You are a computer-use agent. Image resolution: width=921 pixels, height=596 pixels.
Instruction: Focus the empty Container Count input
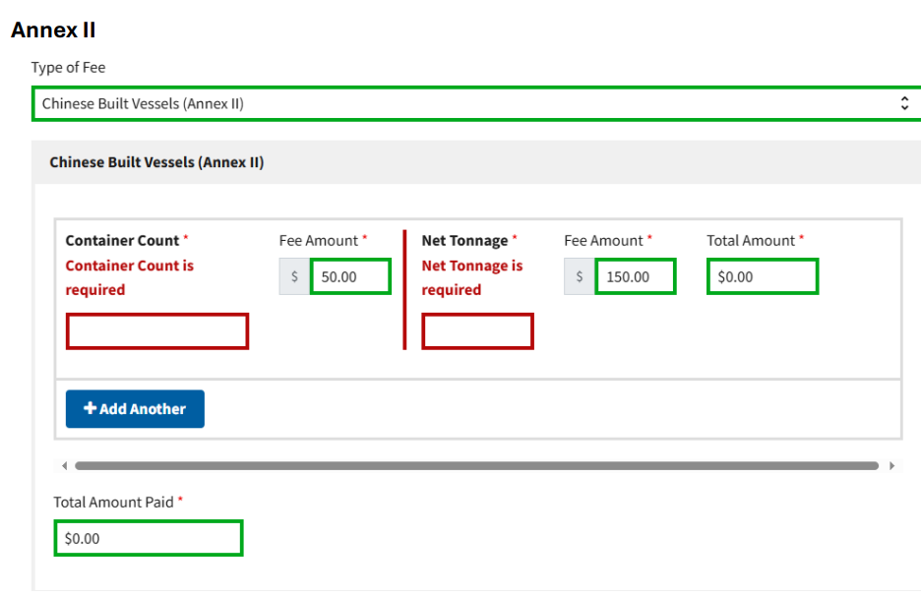(157, 331)
